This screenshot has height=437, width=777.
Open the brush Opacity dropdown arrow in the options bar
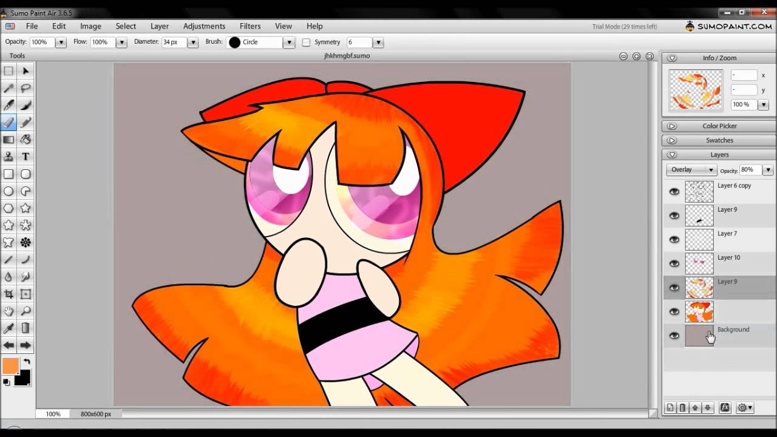(61, 42)
